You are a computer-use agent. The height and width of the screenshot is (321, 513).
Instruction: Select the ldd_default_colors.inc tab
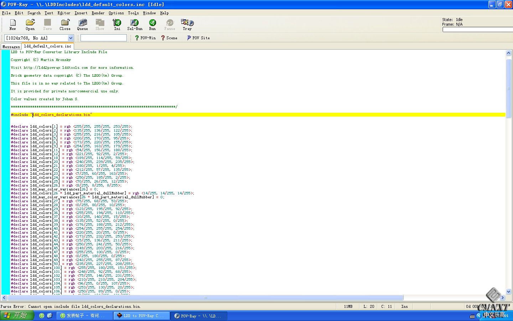pos(47,46)
